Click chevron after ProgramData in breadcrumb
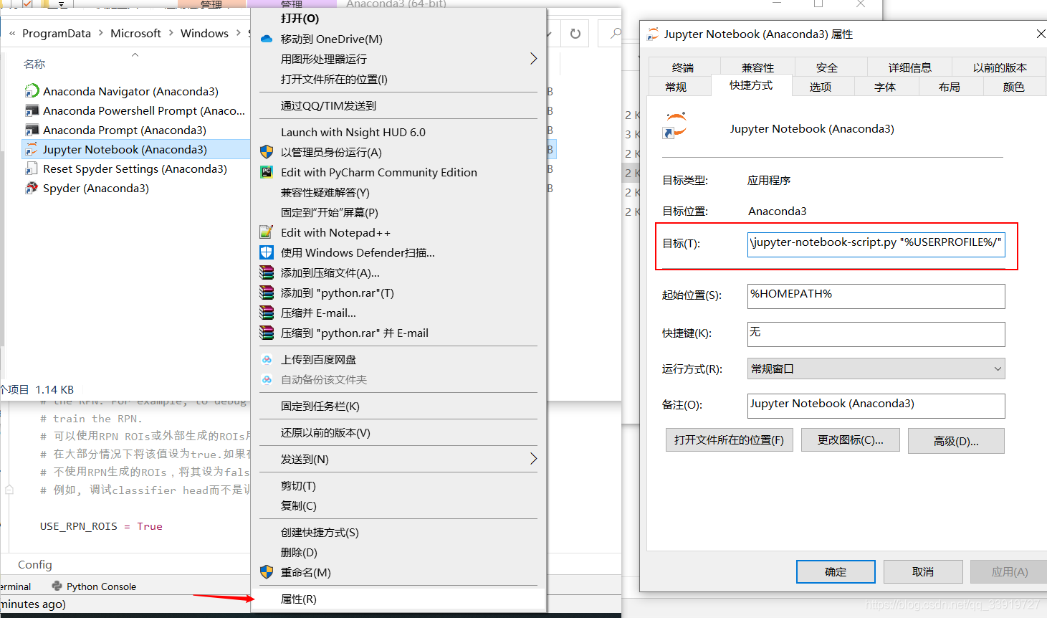The image size is (1047, 618). point(100,33)
